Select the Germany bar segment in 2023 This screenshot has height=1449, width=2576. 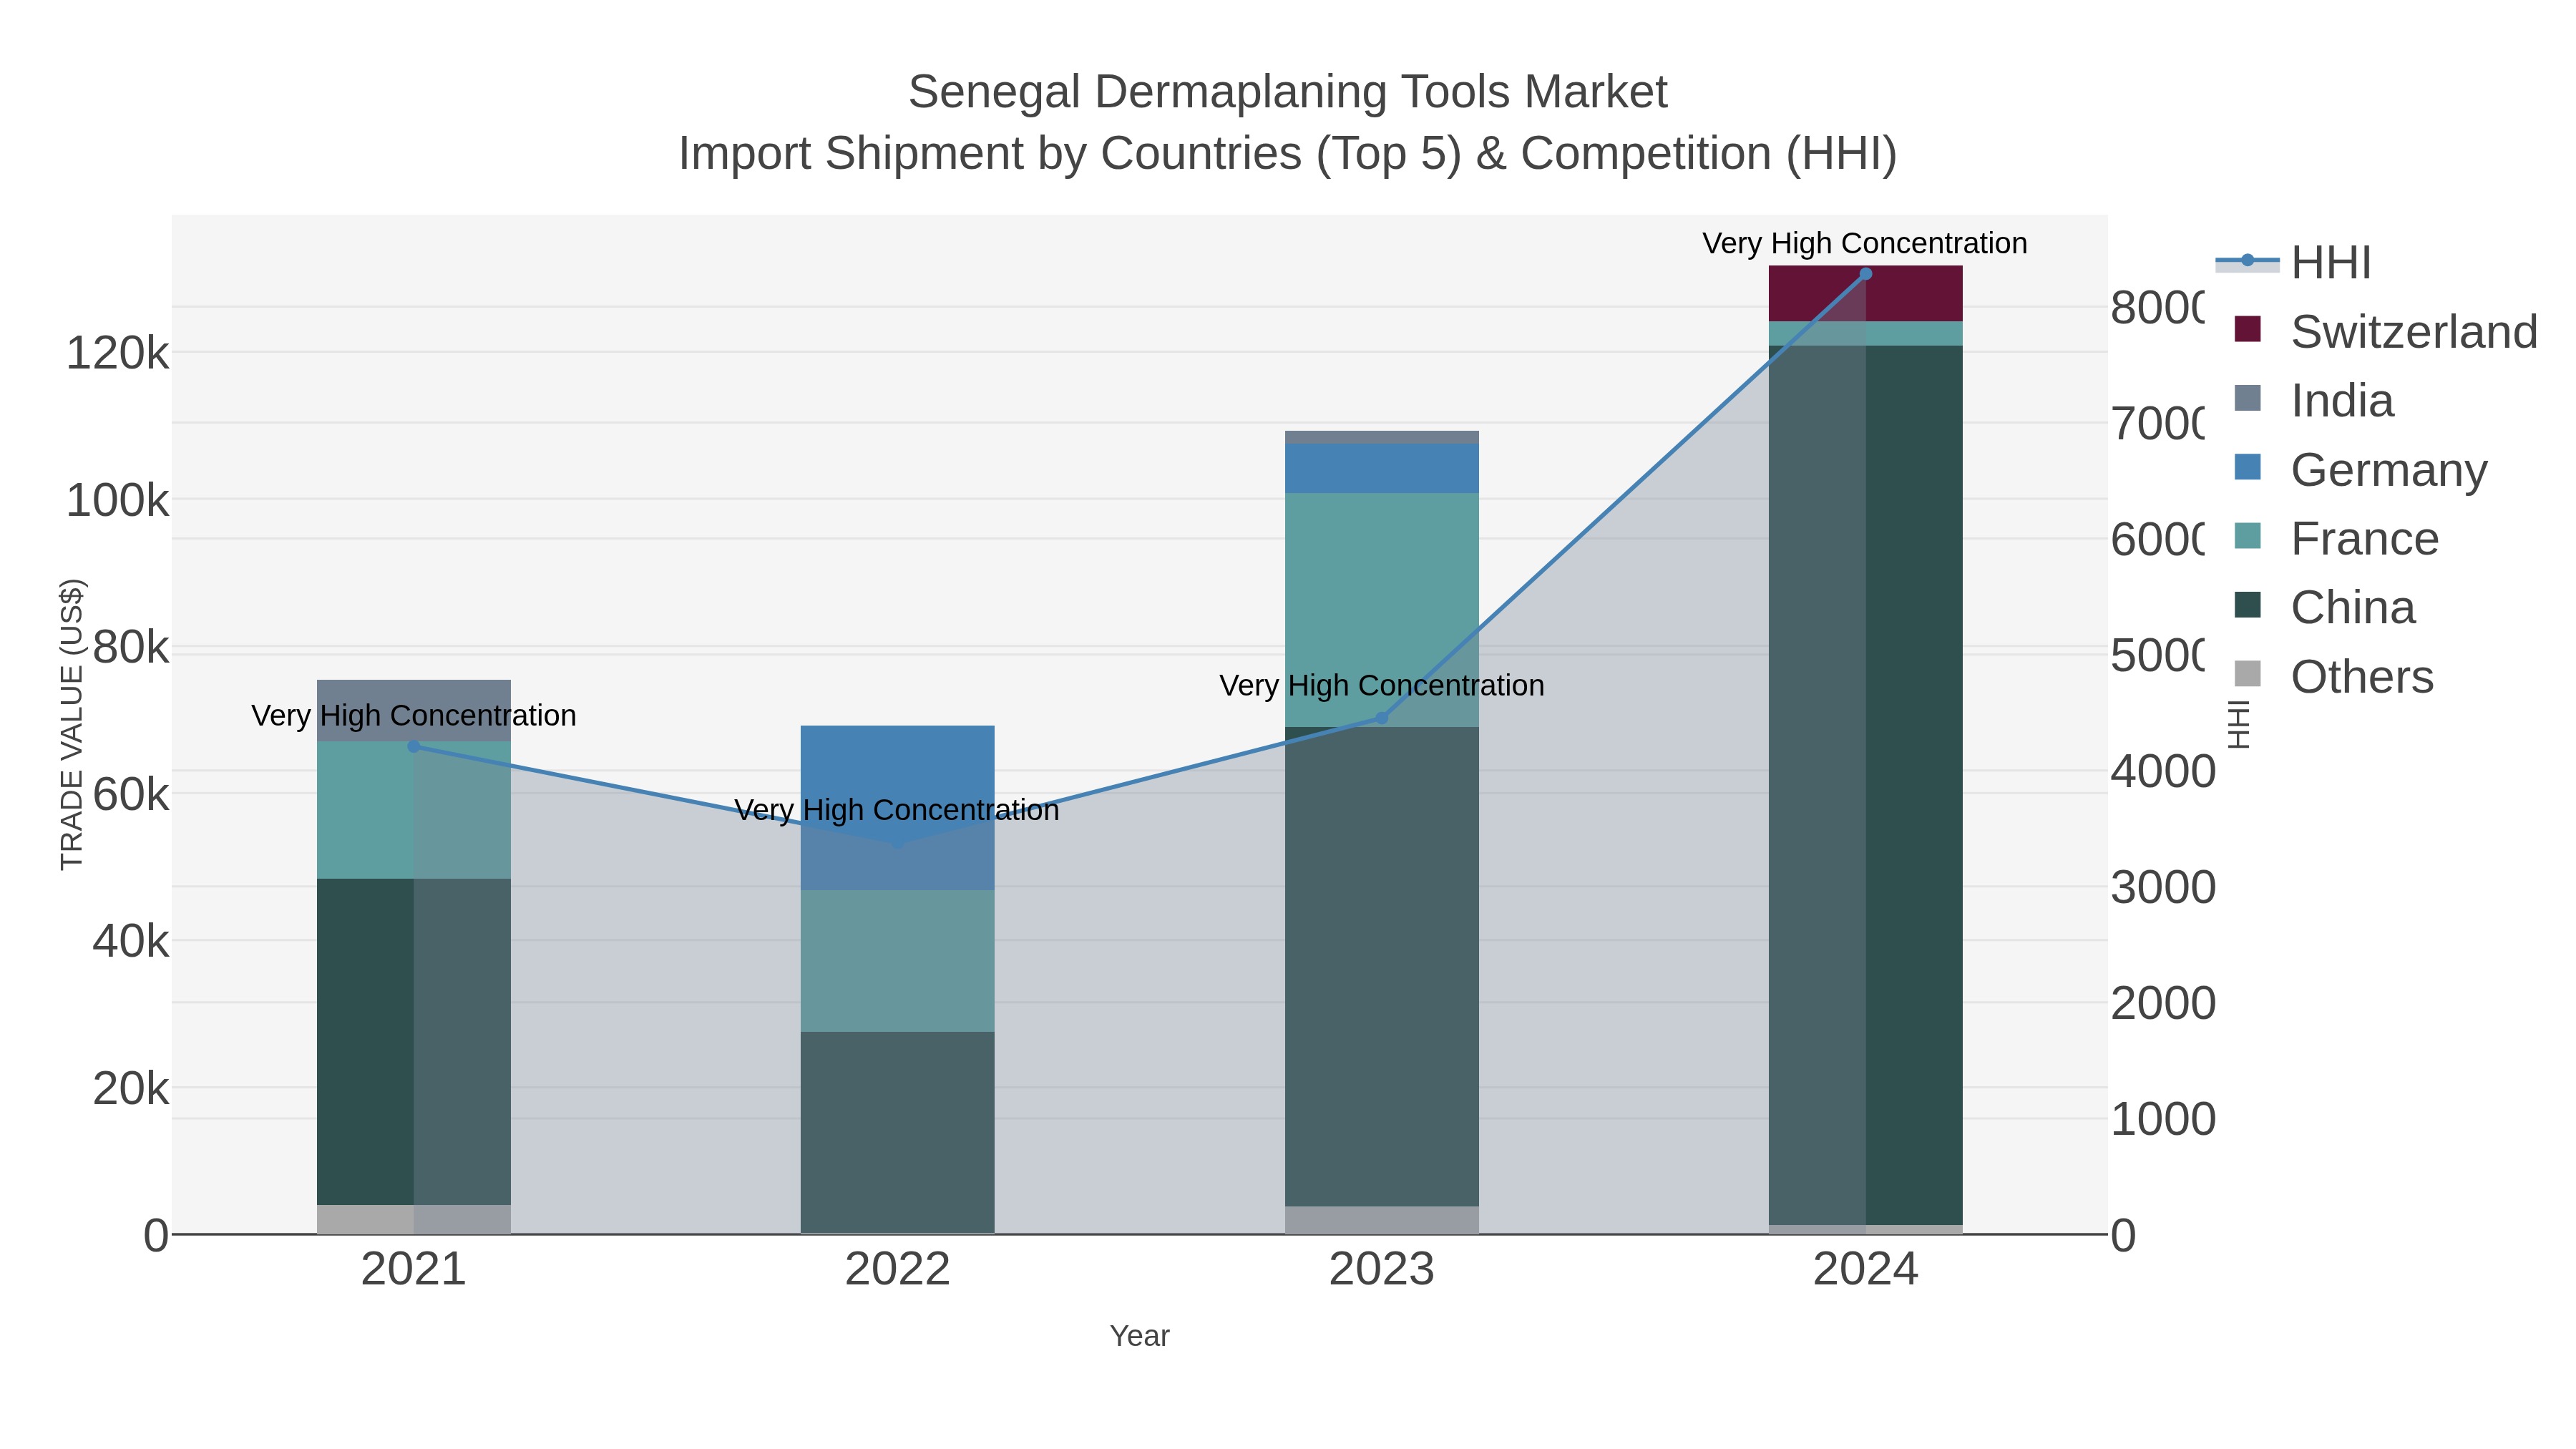1382,469
